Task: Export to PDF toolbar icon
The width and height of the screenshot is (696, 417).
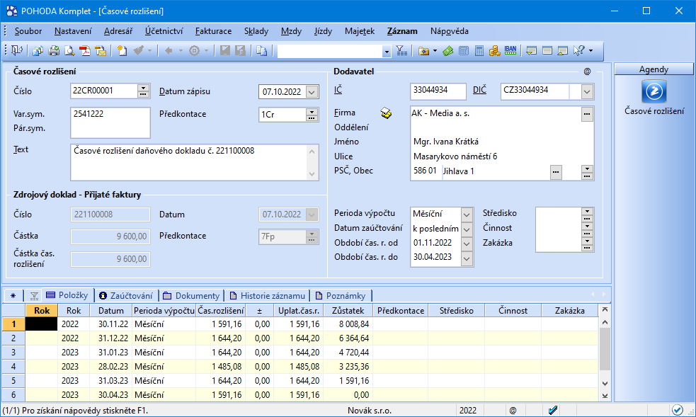Action: (85, 51)
